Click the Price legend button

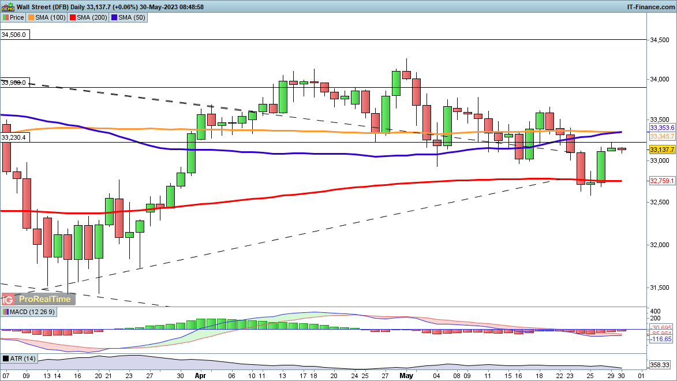(13, 17)
